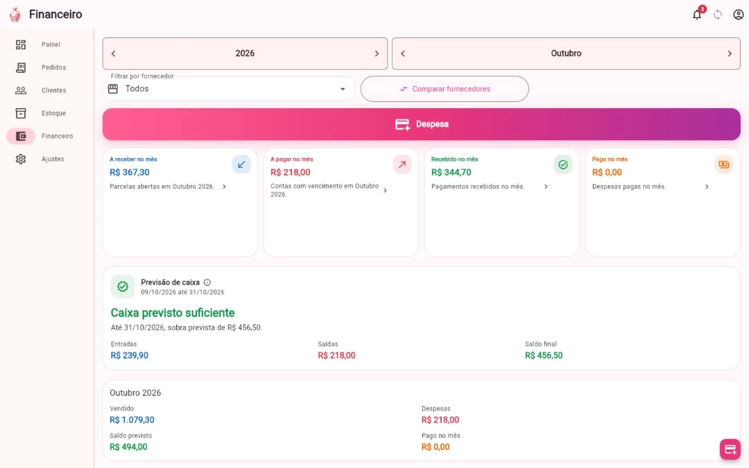Click the Saldo previsto R$ 494,00 value
This screenshot has width=749, height=468.
click(x=128, y=447)
